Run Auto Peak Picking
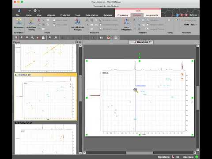 [x=31, y=24]
